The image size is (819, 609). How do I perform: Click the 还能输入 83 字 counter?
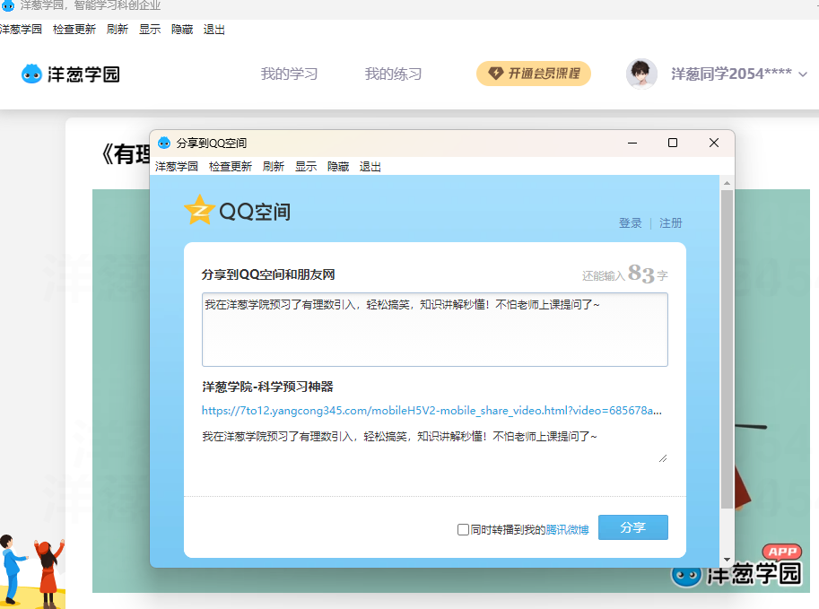coord(625,274)
